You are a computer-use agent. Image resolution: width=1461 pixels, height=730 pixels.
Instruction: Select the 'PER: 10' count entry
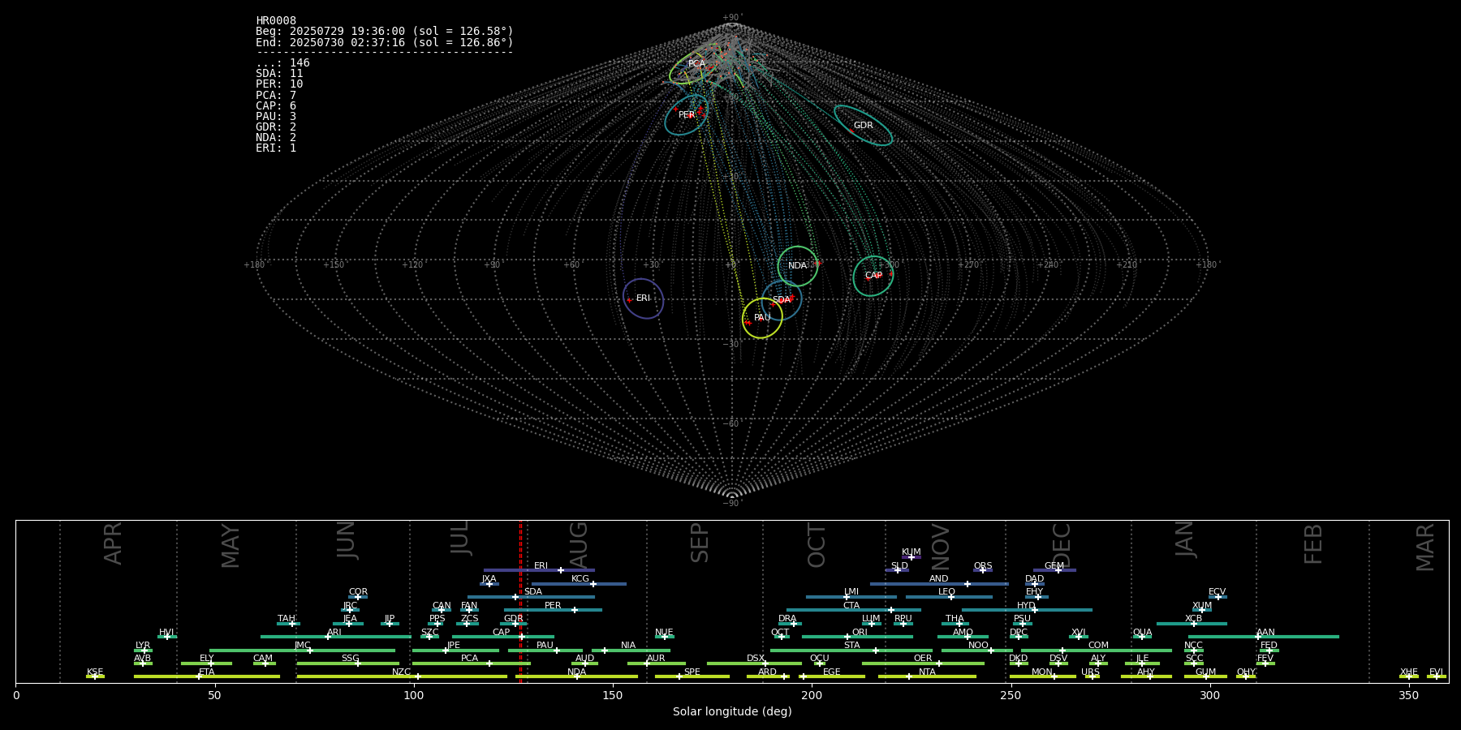coord(279,84)
